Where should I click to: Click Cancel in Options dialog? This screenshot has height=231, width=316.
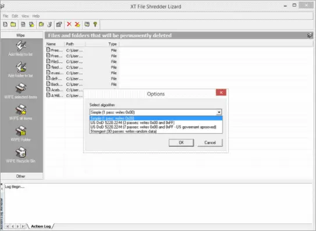(x=210, y=143)
